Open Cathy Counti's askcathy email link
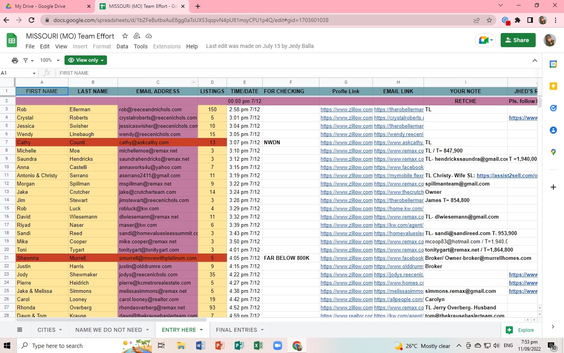 point(398,143)
